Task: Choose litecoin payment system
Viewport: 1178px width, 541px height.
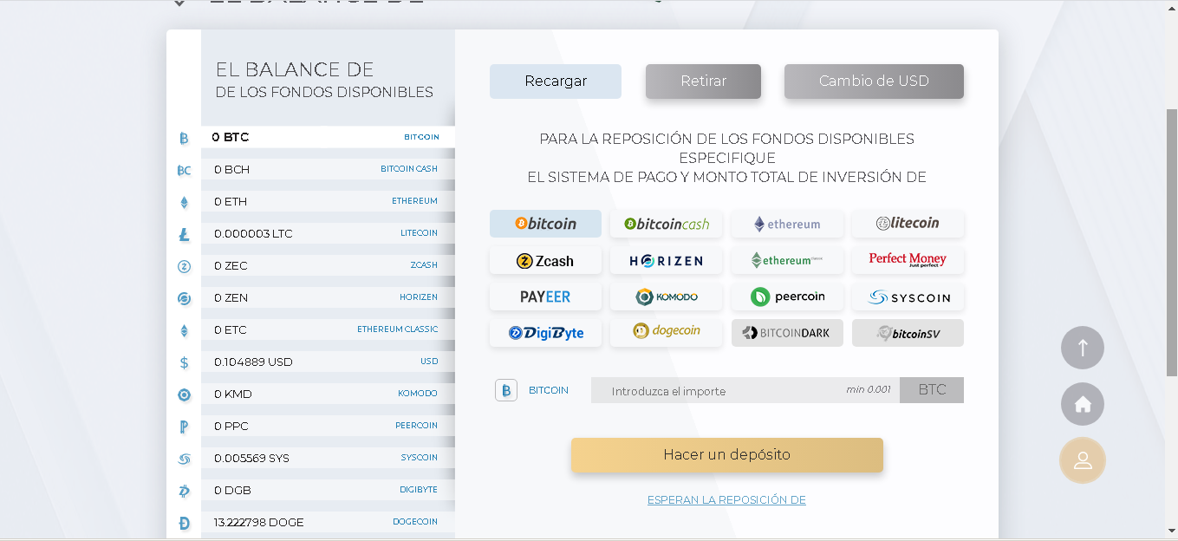Action: 908,224
